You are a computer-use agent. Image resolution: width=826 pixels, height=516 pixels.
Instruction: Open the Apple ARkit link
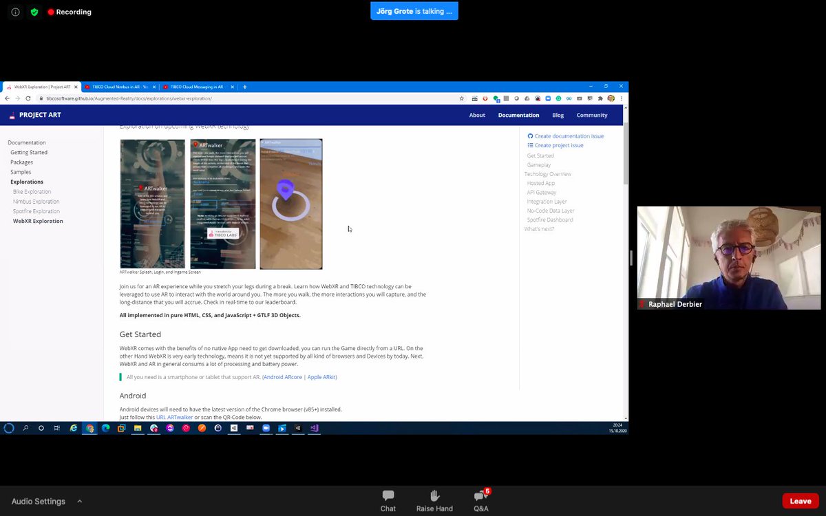pos(321,377)
